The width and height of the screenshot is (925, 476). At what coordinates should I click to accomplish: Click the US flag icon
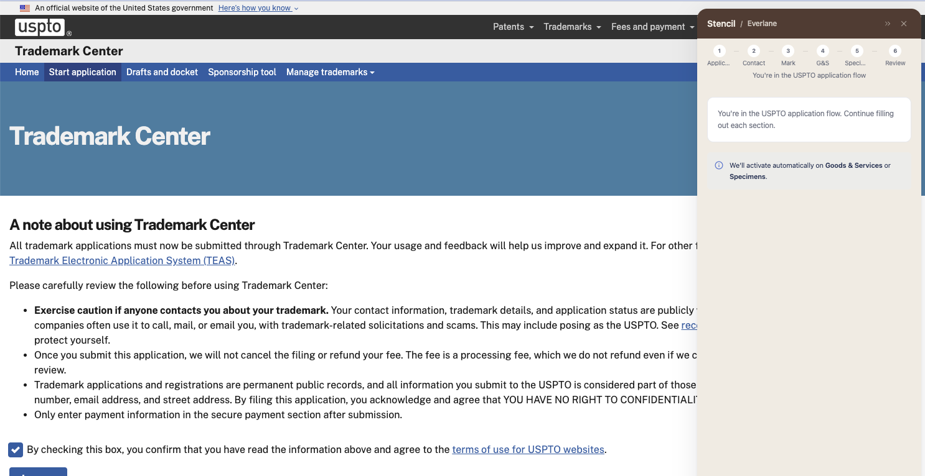25,8
